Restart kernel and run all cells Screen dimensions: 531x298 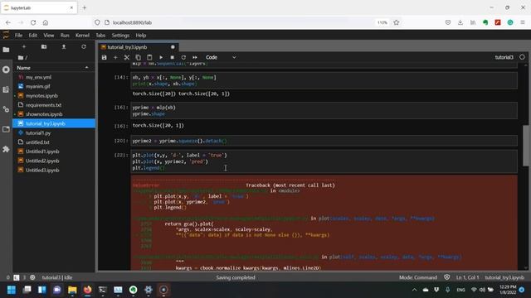(195, 57)
